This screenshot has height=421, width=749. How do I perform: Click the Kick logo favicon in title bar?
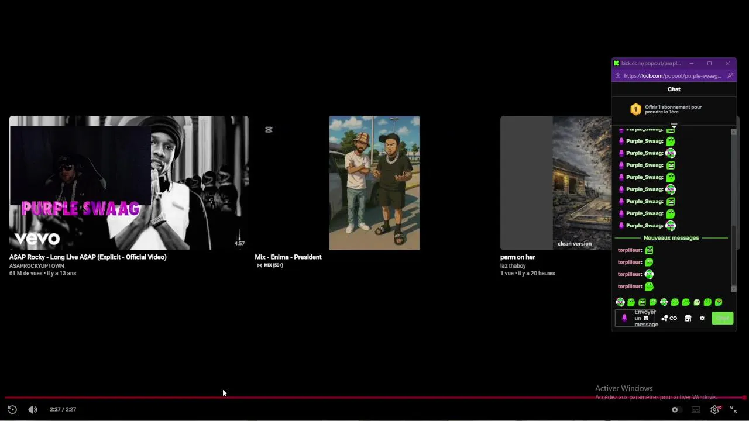coord(616,63)
